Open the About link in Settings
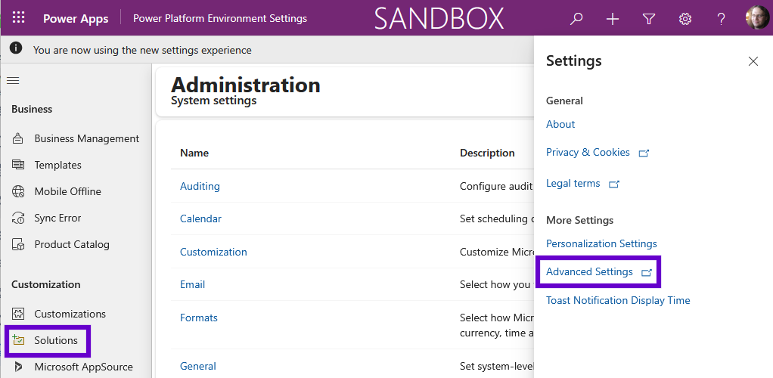773x378 pixels. (560, 124)
